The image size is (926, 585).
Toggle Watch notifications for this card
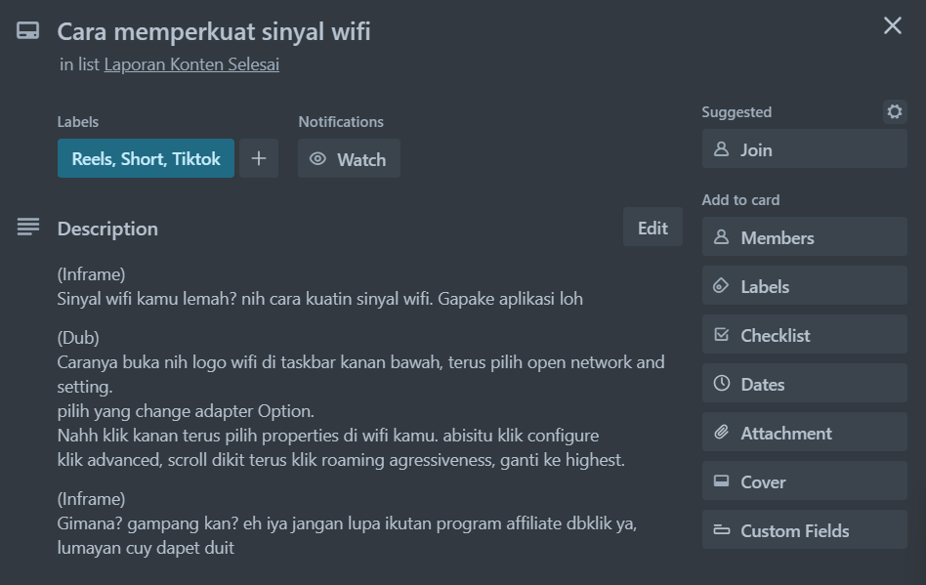[x=350, y=159]
